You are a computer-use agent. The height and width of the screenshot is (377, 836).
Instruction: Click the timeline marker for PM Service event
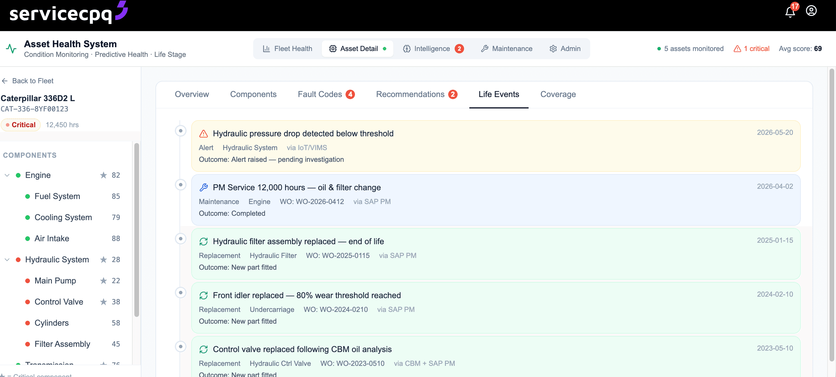(x=180, y=185)
